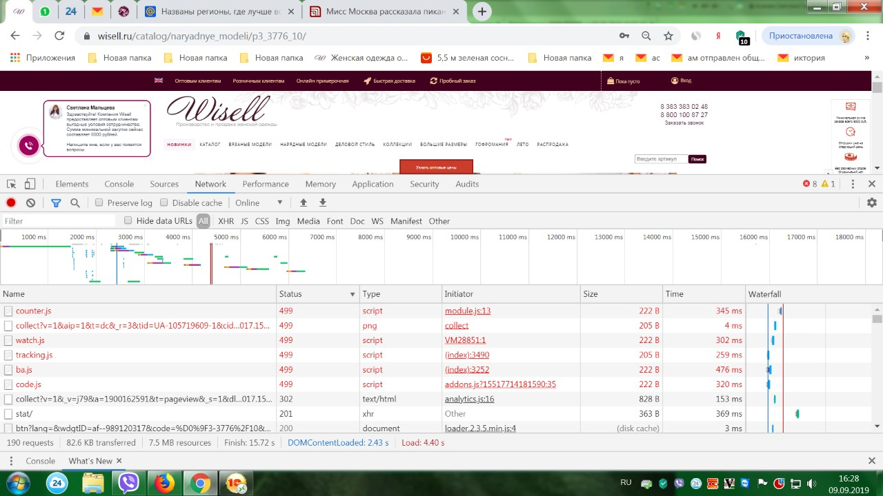The width and height of the screenshot is (883, 496).
Task: Open initiator link analytics.js:16
Action: (x=469, y=399)
